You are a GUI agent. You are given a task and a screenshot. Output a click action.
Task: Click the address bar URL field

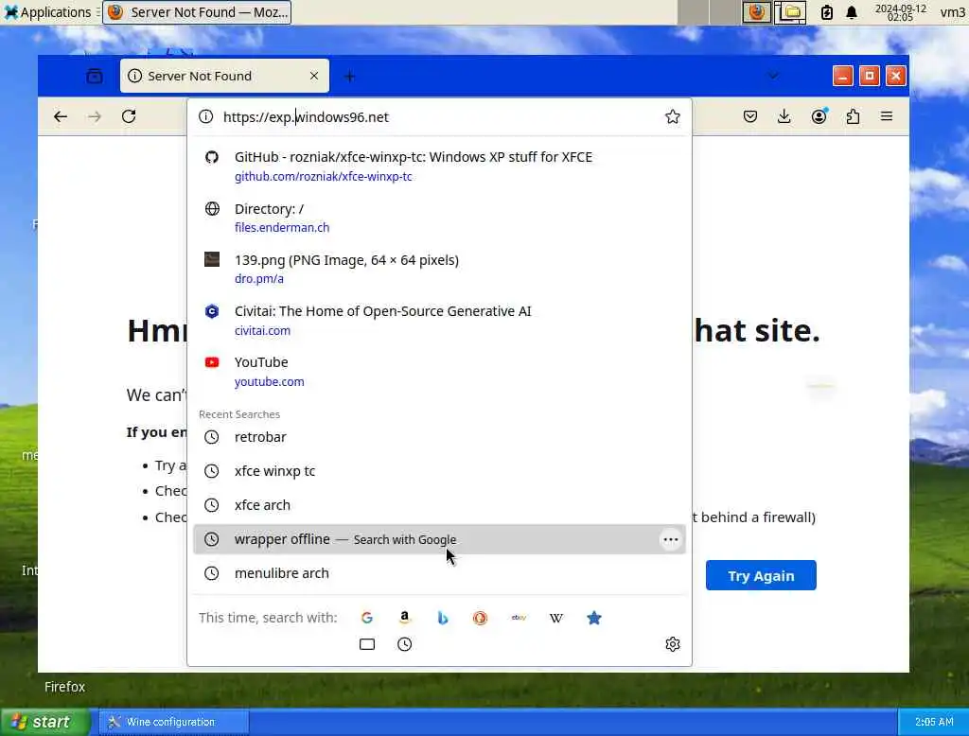[x=439, y=116]
